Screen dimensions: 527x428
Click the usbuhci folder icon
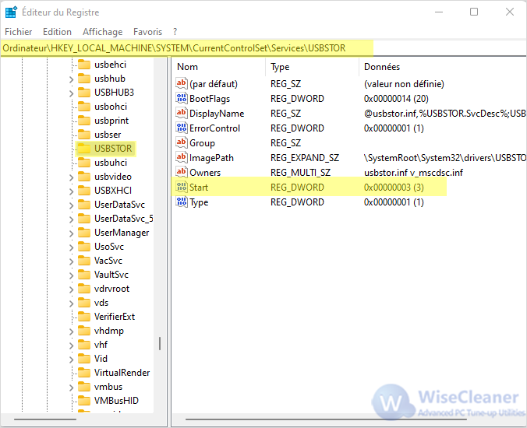84,163
